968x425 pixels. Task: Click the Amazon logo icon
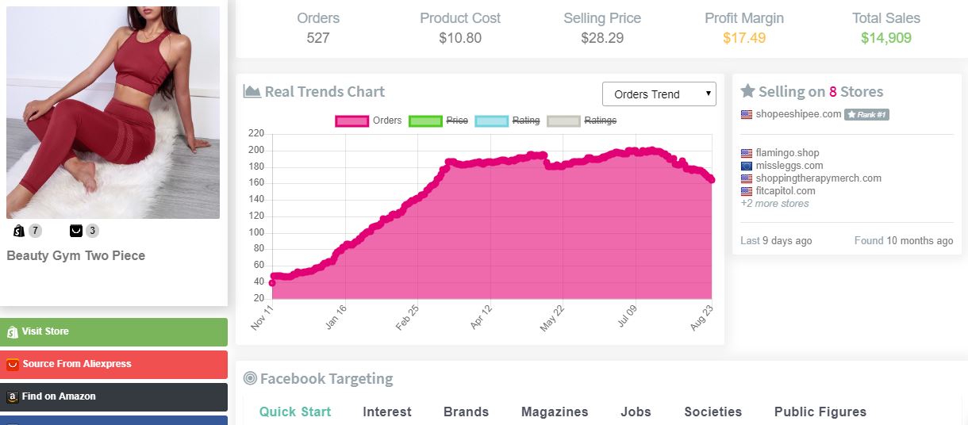pyautogui.click(x=12, y=396)
